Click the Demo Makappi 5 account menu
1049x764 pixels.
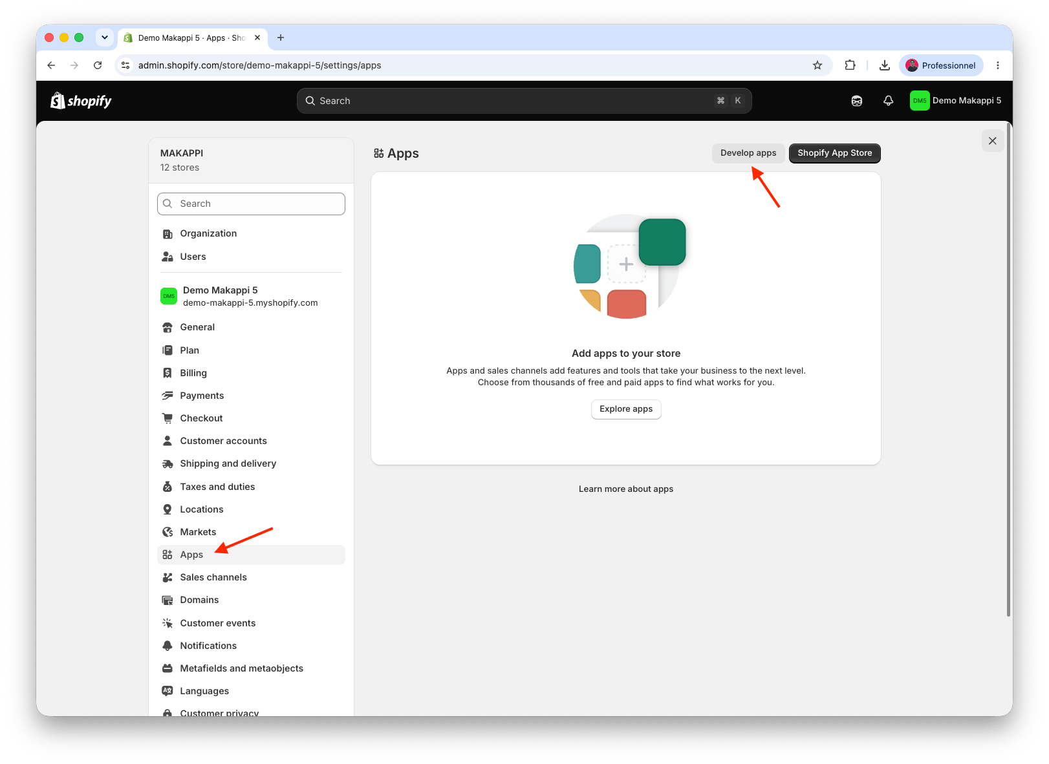coord(955,101)
